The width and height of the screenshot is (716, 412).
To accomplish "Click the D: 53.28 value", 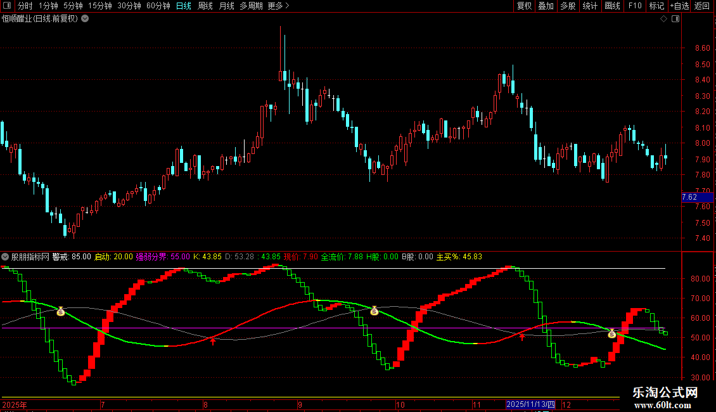I will pos(240,257).
